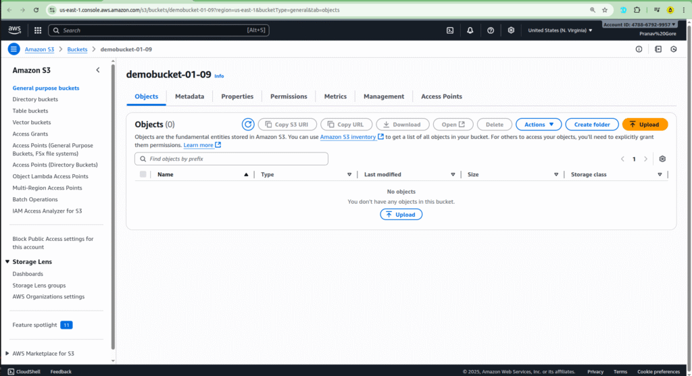This screenshot has width=692, height=376.
Task: Switch to the Properties tab
Action: (x=237, y=97)
